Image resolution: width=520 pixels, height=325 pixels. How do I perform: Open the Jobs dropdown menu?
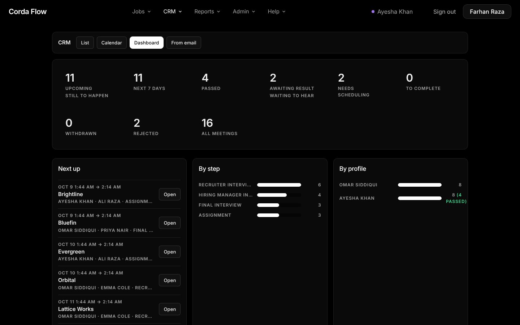(x=141, y=12)
